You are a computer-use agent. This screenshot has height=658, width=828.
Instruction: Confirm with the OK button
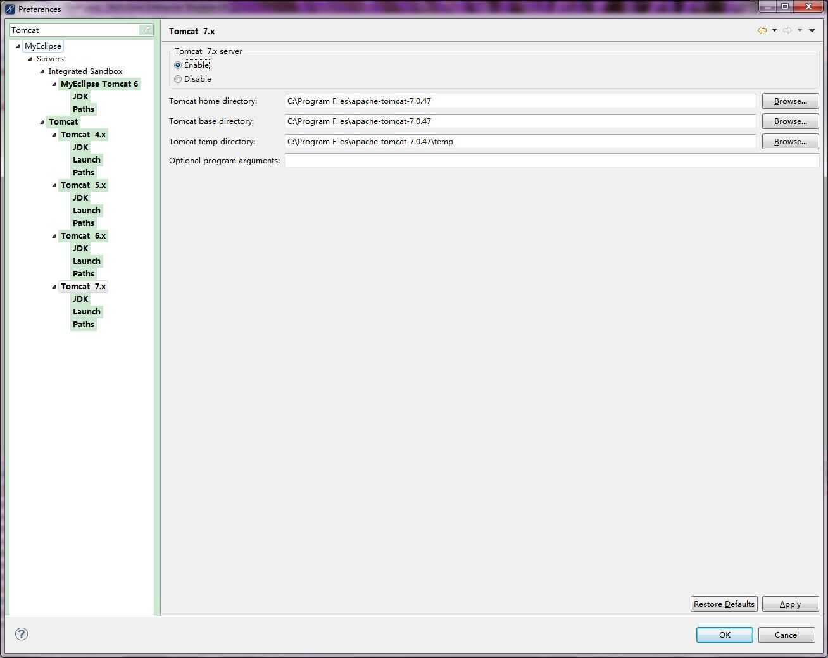[x=724, y=635]
